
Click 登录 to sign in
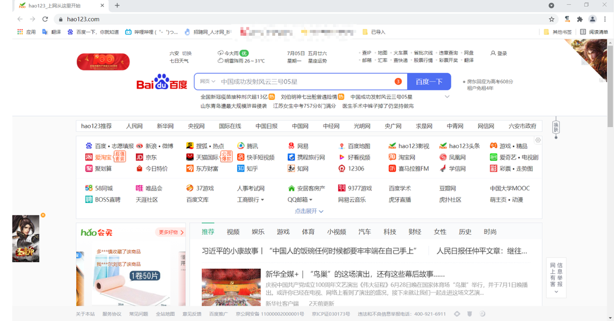(499, 53)
